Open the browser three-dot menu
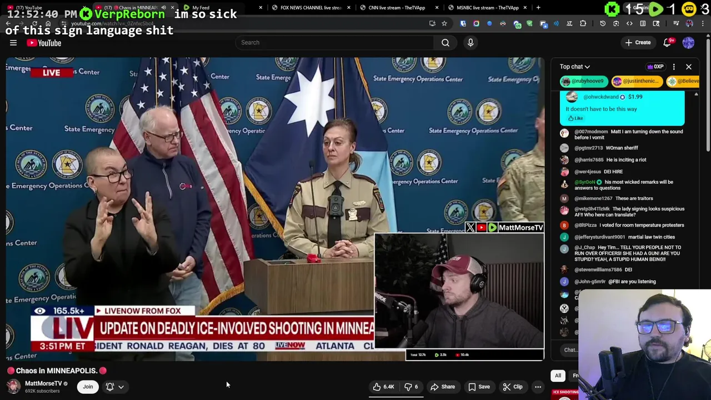Viewport: 711px width, 400px height. pos(703,23)
